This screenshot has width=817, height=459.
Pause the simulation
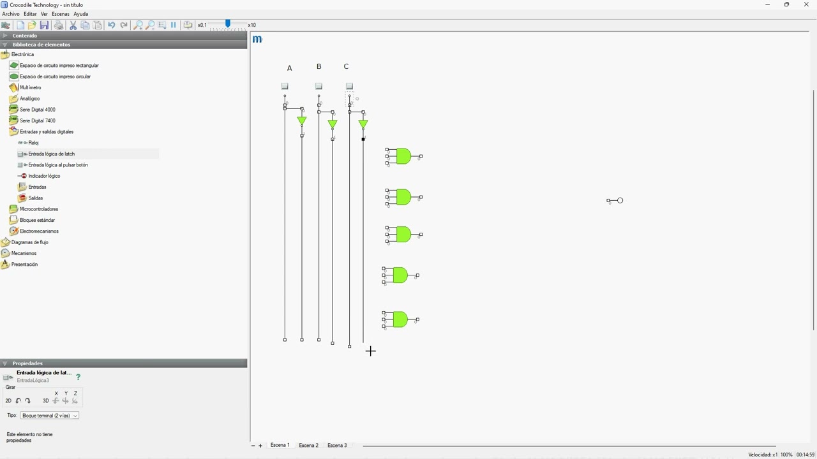(174, 25)
